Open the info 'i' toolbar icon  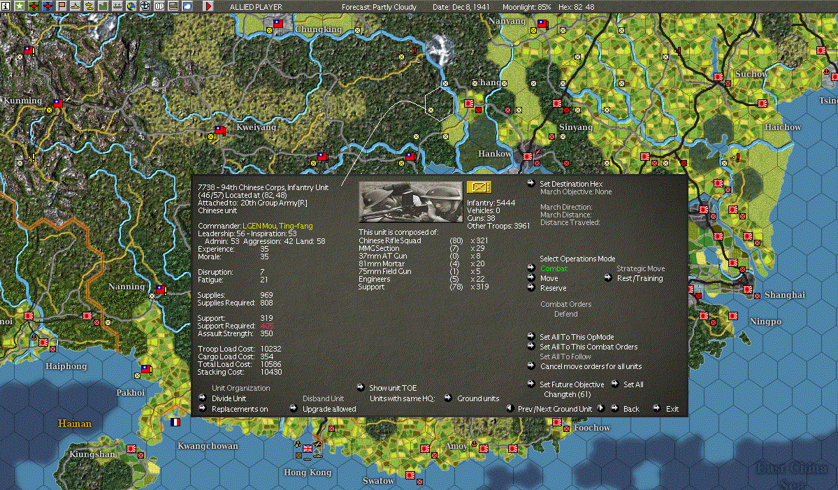(x=6, y=6)
